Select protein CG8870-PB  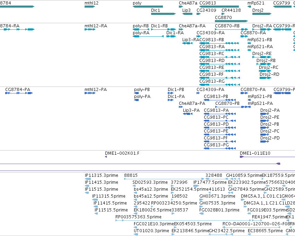coord(227,103)
